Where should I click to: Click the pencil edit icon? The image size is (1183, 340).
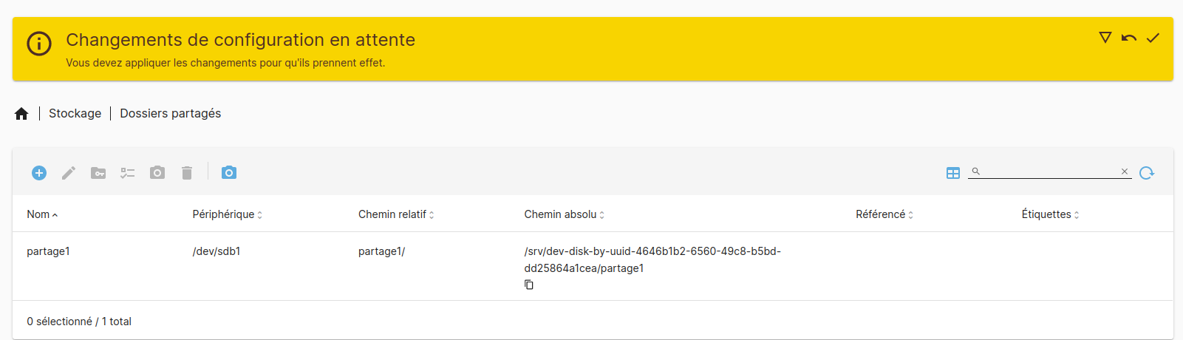tap(69, 173)
